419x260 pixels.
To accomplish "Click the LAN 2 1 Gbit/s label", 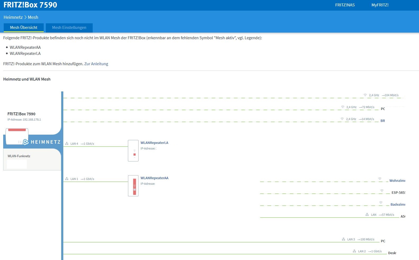I will [370, 251].
